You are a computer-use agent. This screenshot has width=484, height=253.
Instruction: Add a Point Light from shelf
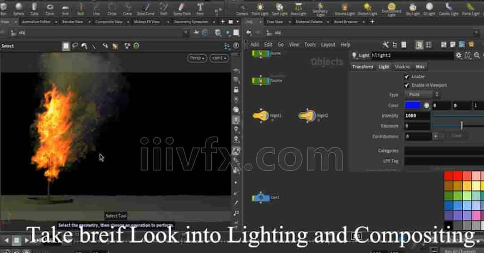tap(260, 9)
